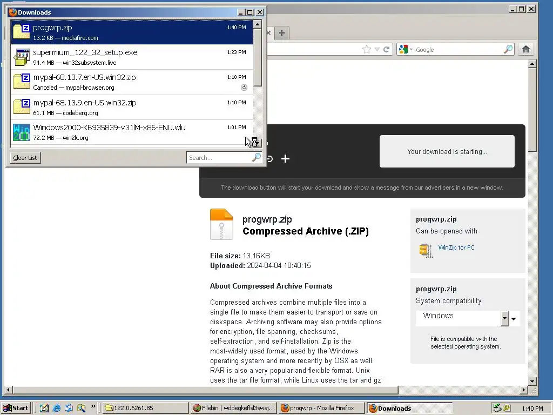Go to the Firefox home page
The height and width of the screenshot is (415, 553).
(526, 49)
